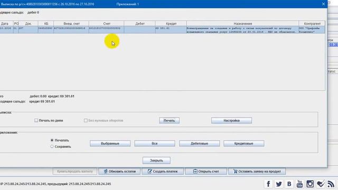
Task: Click the counterparty cell starting "ООО"
Action: point(312,30)
